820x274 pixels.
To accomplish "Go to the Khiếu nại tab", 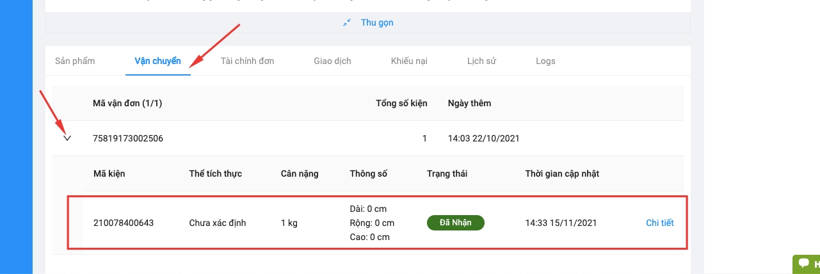I will (409, 61).
